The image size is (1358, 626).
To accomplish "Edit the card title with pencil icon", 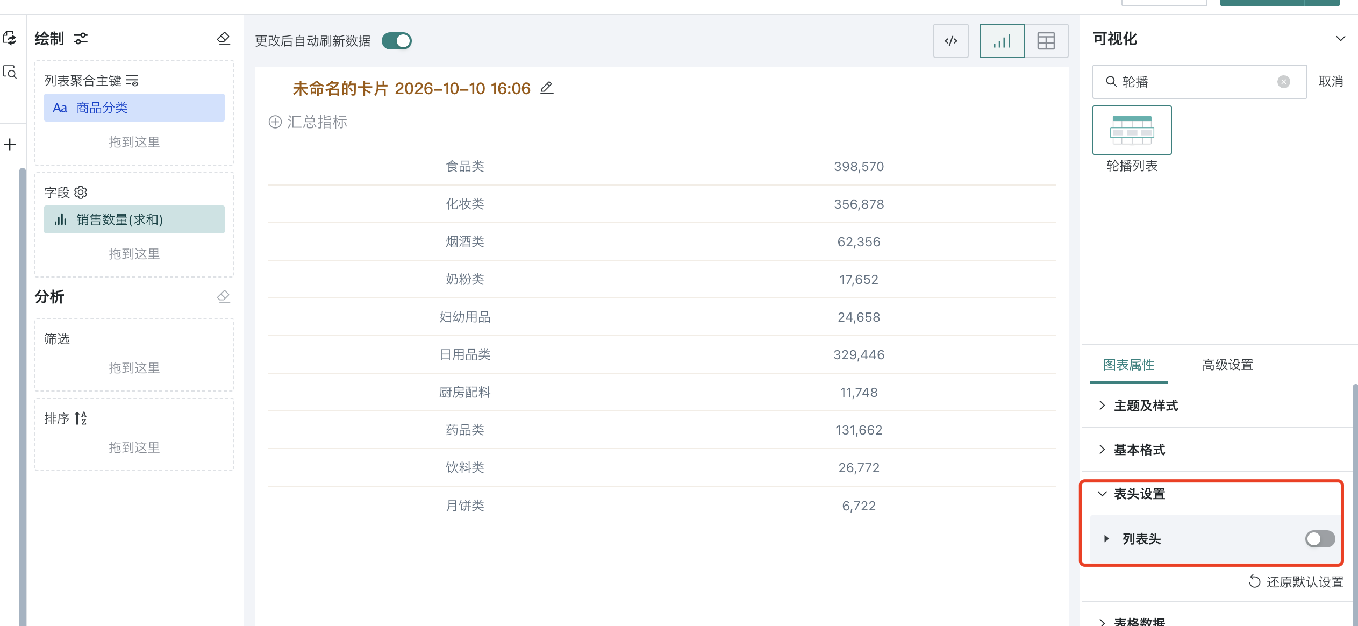I will (x=547, y=88).
